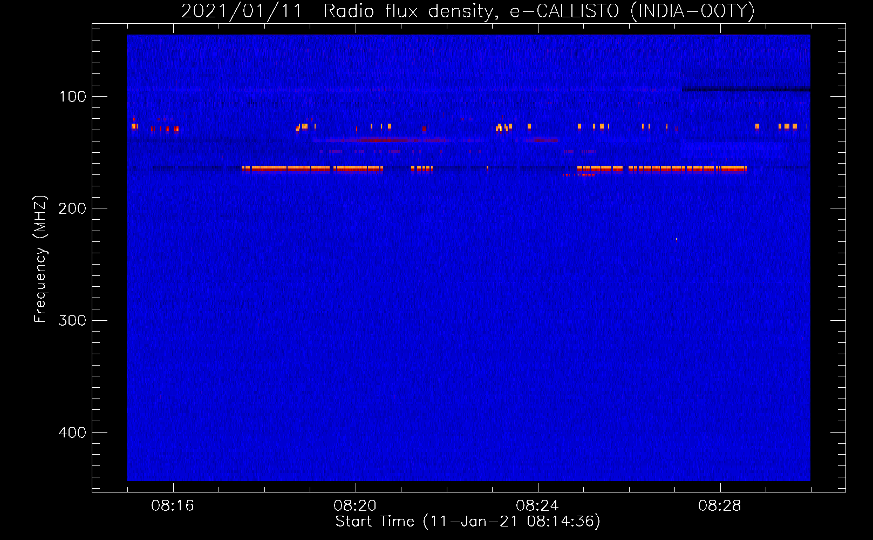
Task: Click the plot title 'Radio flux density, e-CALLISTO (INDIA-OOTY)'
Action: pyautogui.click(x=538, y=11)
